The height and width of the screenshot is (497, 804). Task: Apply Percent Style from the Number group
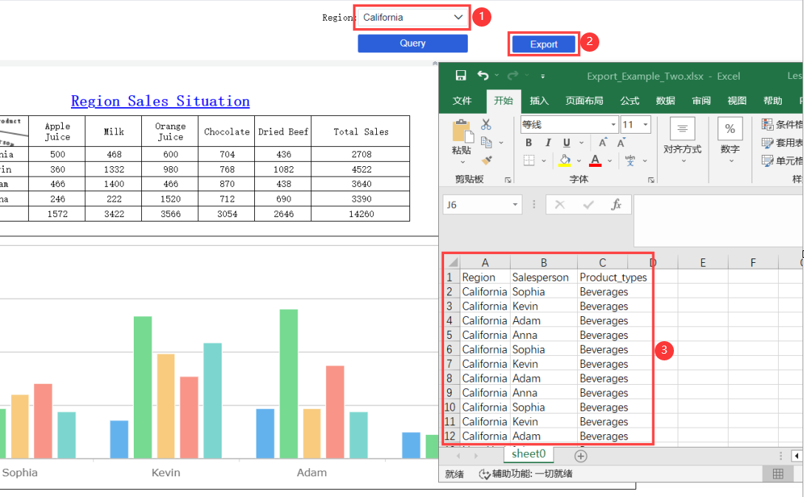729,128
